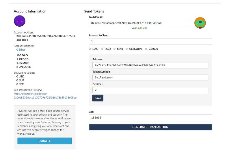This screenshot has width=231, height=152.
Task: Click the account address text
Action: point(46,38)
